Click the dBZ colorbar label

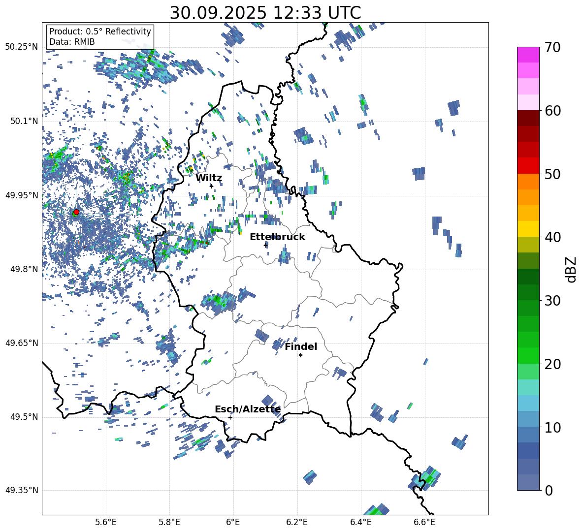(572, 269)
